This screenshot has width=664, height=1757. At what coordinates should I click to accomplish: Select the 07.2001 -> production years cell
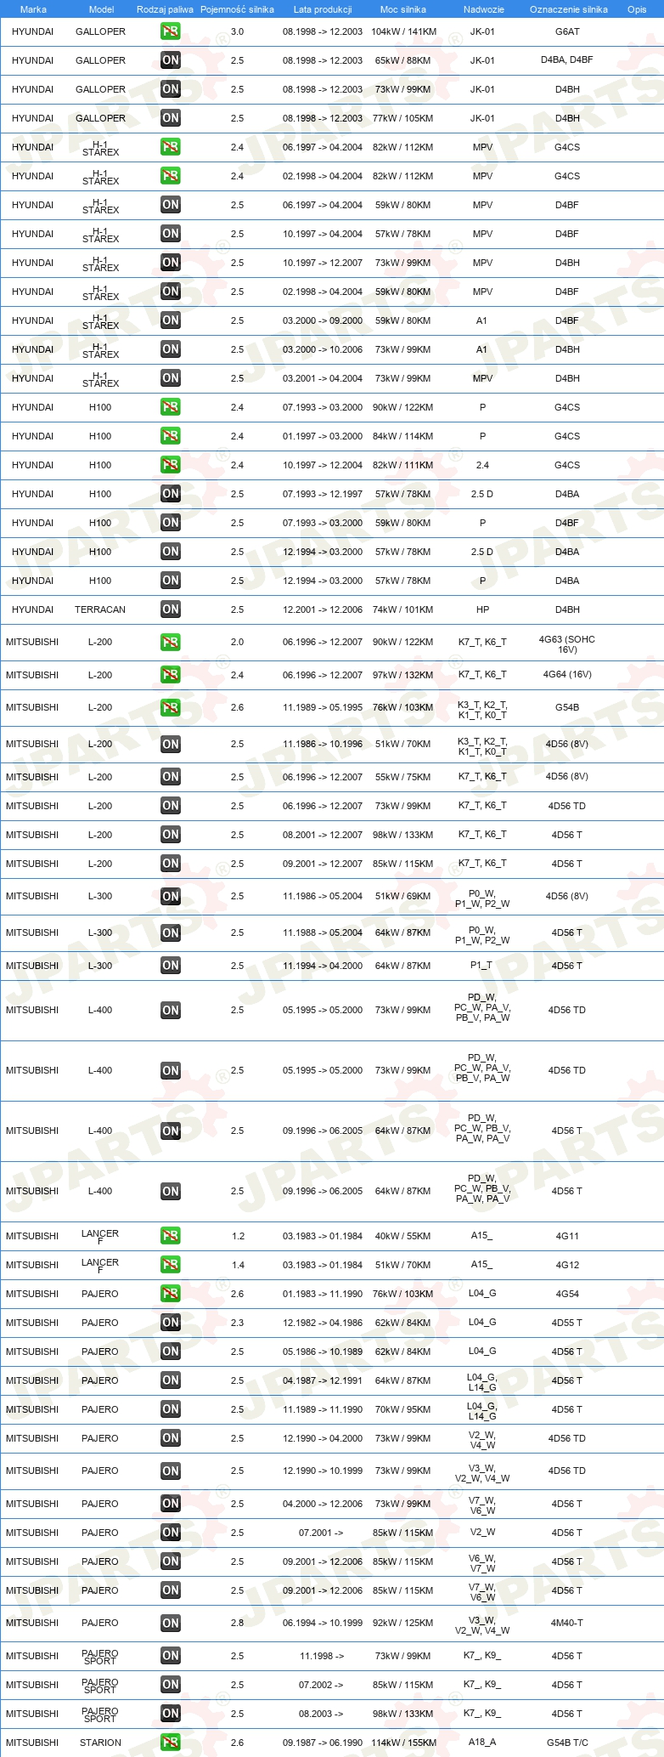(x=321, y=1533)
